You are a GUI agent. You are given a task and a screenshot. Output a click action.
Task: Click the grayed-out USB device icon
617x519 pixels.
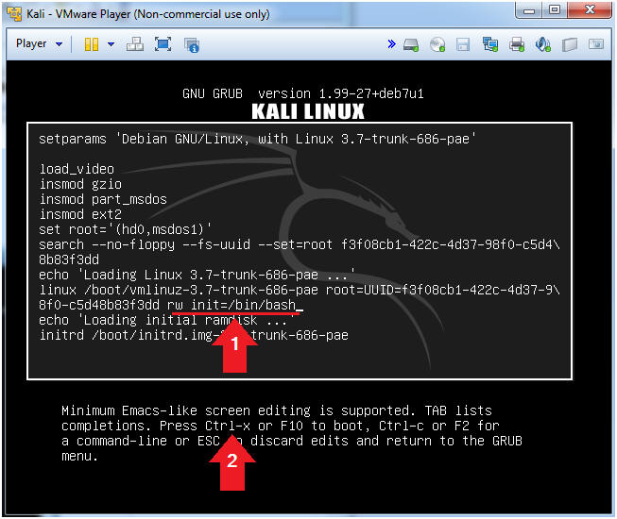[570, 44]
